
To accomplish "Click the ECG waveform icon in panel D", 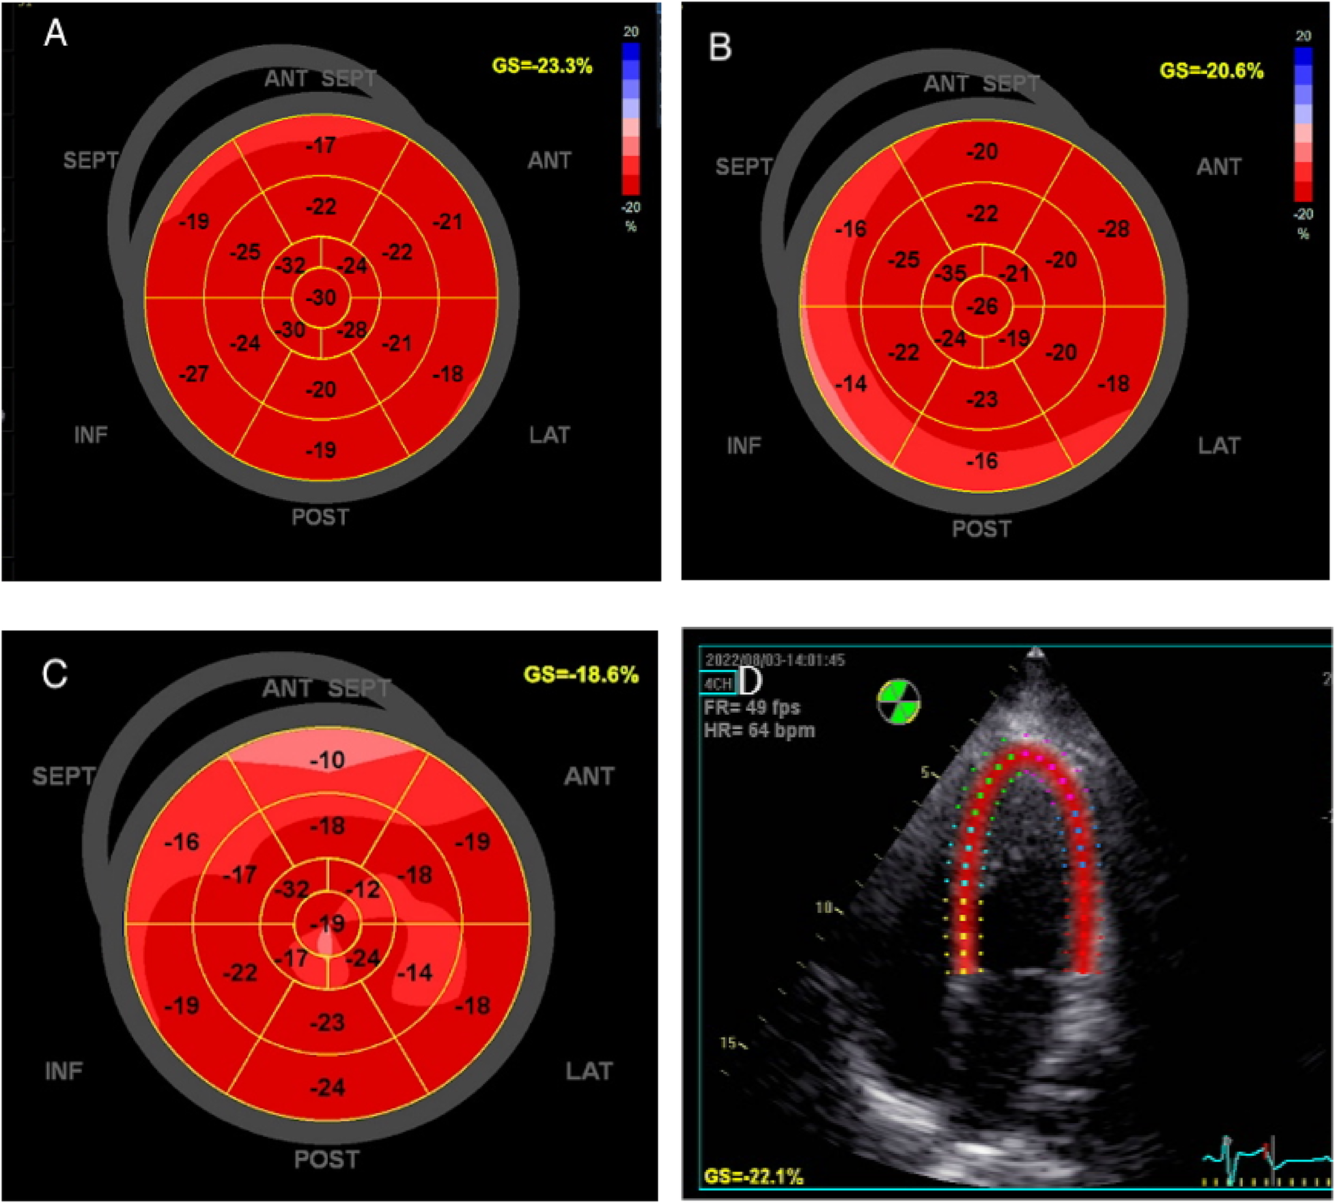I will coord(1250,1161).
